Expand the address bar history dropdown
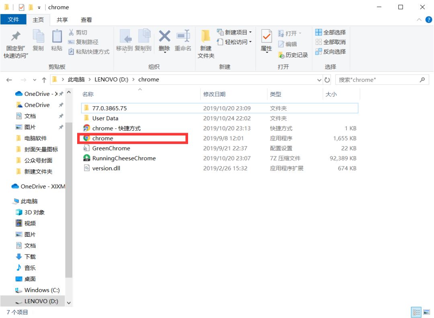 pyautogui.click(x=319, y=80)
